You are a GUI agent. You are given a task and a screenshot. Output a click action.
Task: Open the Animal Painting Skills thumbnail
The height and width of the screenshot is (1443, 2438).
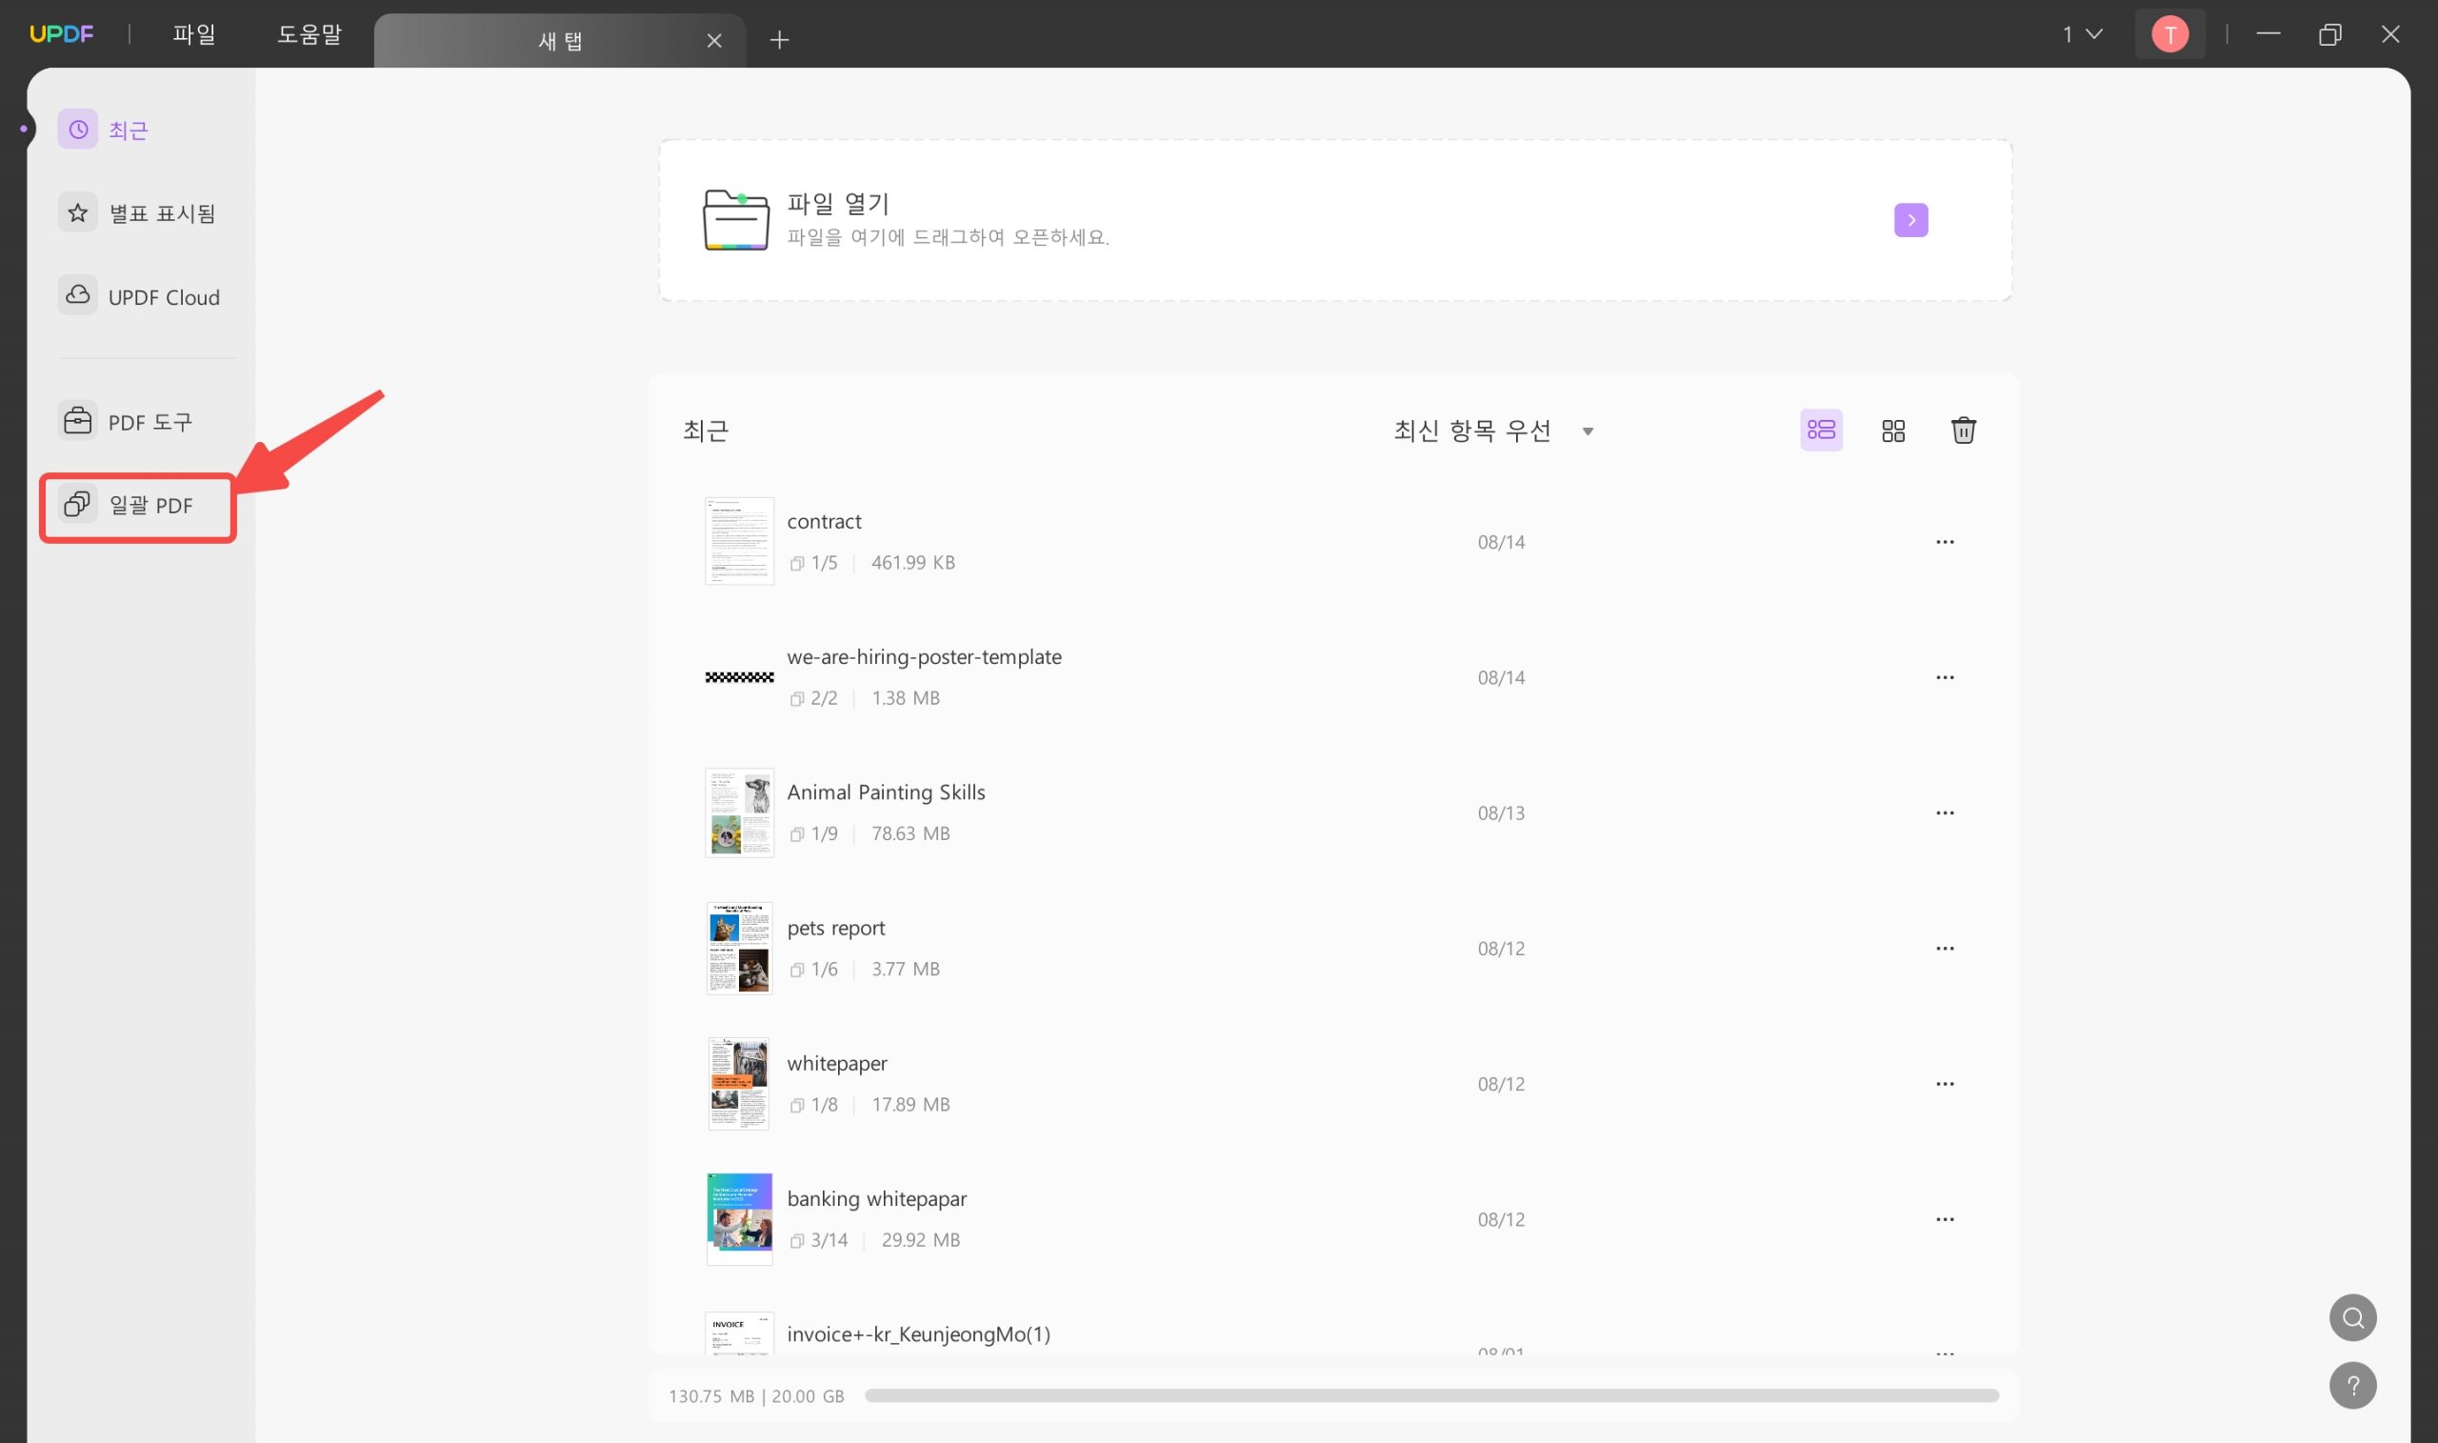(739, 812)
